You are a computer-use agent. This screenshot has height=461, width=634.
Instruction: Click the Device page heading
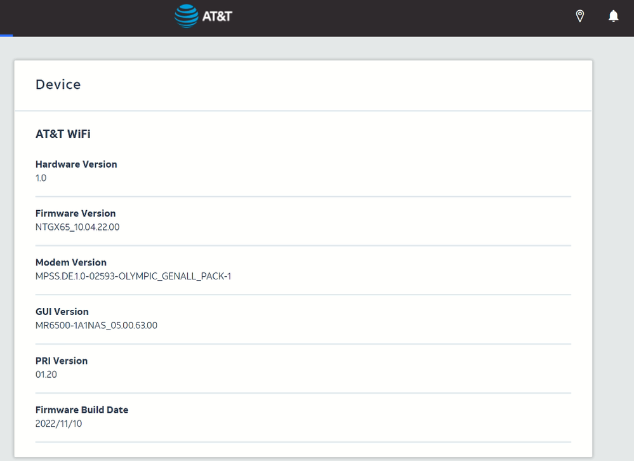point(58,84)
